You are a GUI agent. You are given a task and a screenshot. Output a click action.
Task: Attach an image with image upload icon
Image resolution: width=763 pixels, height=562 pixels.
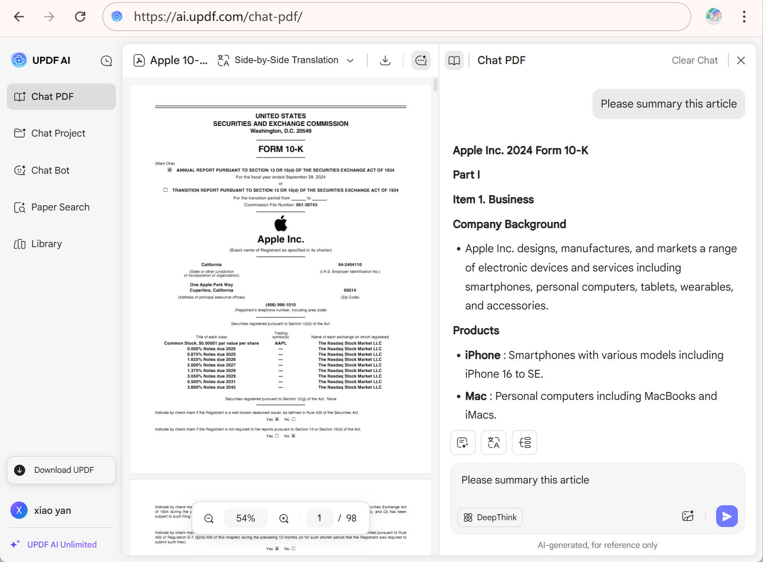tap(688, 516)
